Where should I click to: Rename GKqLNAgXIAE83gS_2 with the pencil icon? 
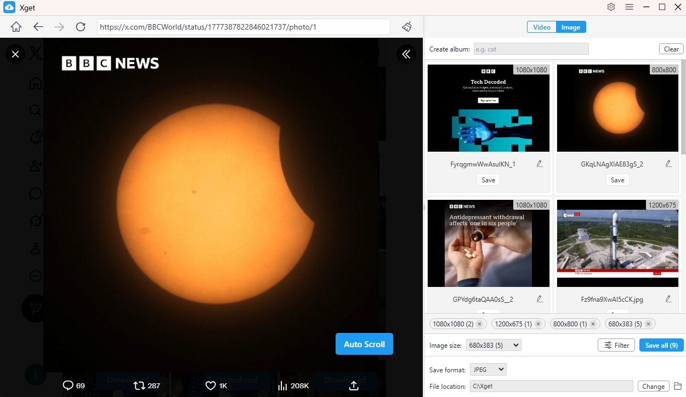pyautogui.click(x=668, y=164)
